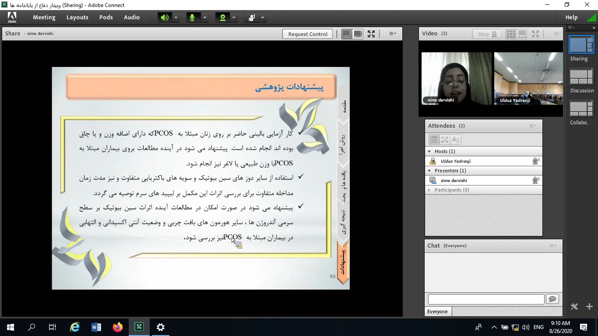Image resolution: width=598 pixels, height=336 pixels.
Task: Switch video pod to filmstrip view
Action: click(522, 34)
